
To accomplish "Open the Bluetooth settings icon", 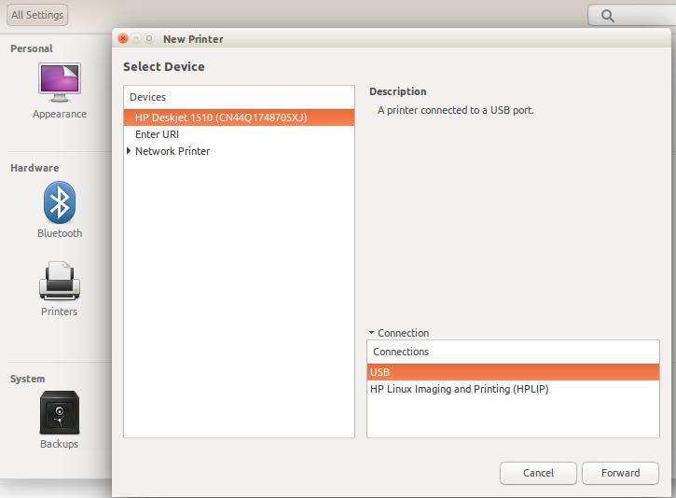I will pos(60,202).
